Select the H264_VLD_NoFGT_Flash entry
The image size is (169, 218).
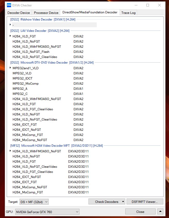point(31,52)
